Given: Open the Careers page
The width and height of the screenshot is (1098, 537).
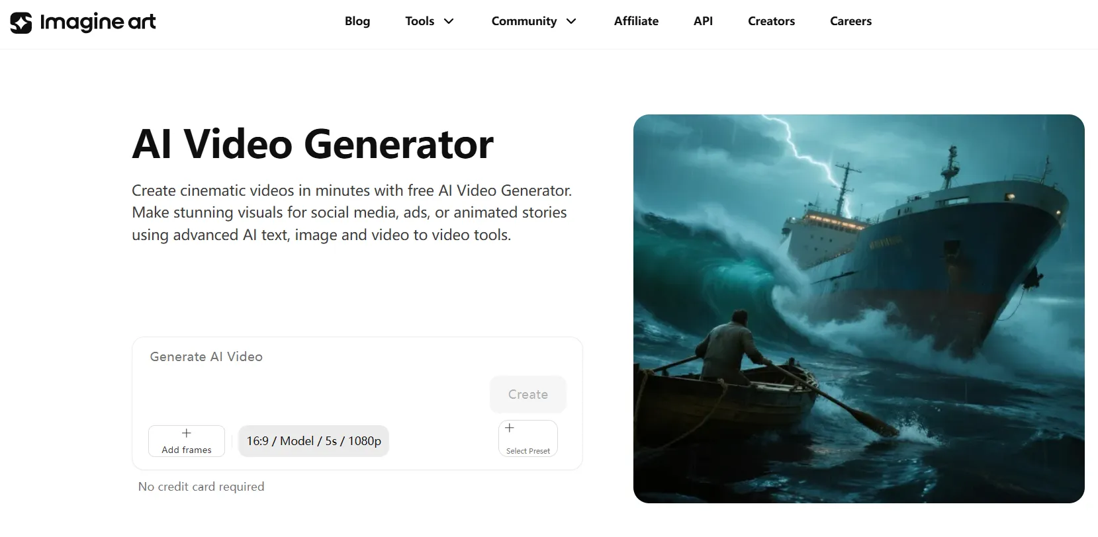Looking at the screenshot, I should tap(850, 21).
